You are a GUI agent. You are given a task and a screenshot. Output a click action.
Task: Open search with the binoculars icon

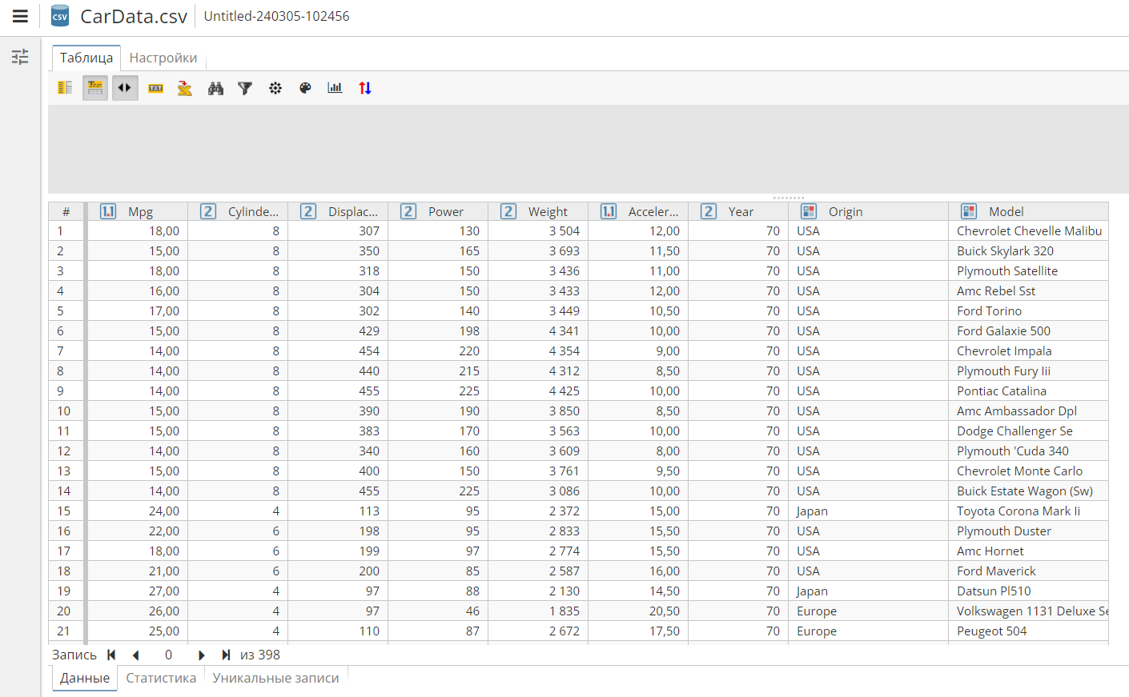click(215, 88)
